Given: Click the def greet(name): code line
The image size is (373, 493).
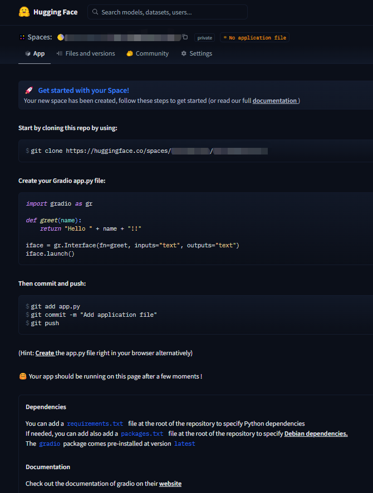Looking at the screenshot, I should click(53, 221).
